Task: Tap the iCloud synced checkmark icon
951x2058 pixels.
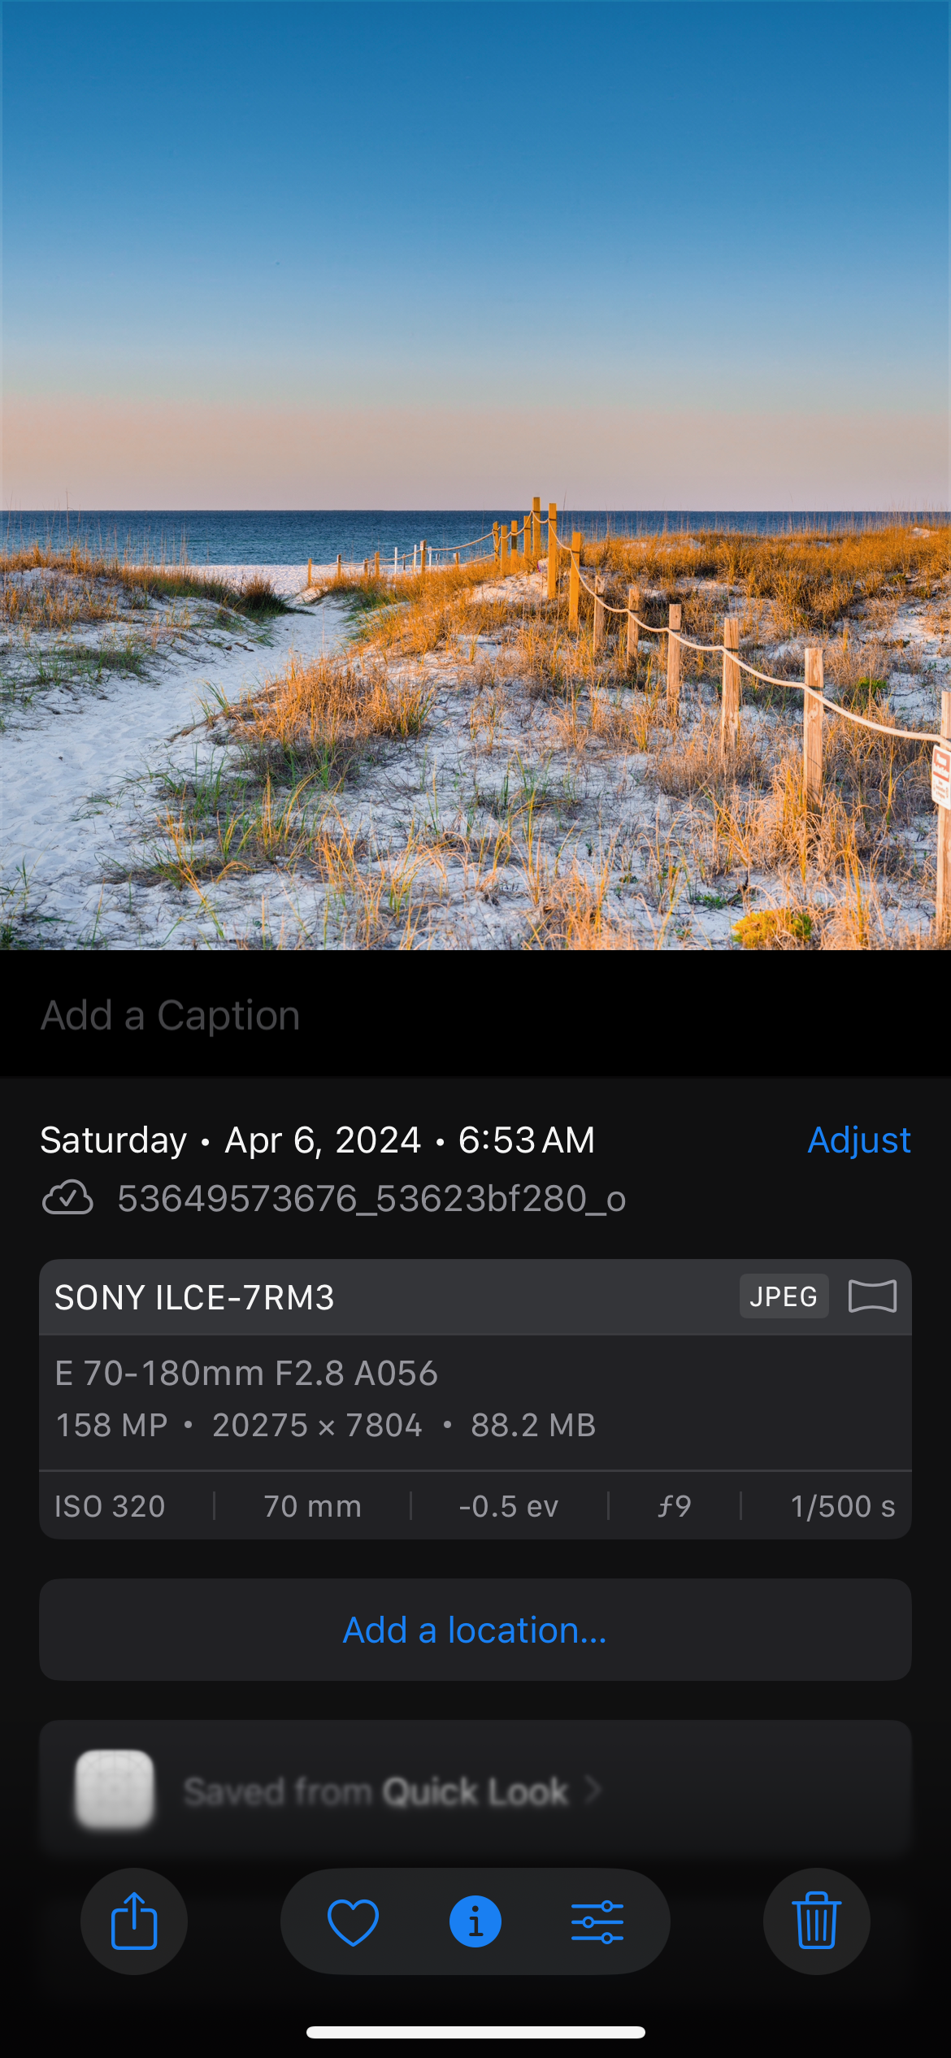Action: click(67, 1198)
